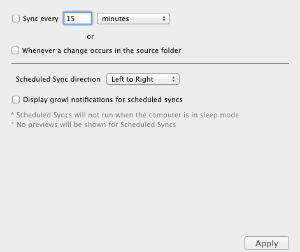Click the arrows on the minutes popup
Image resolution: width=300 pixels, height=252 pixels.
tap(164, 19)
